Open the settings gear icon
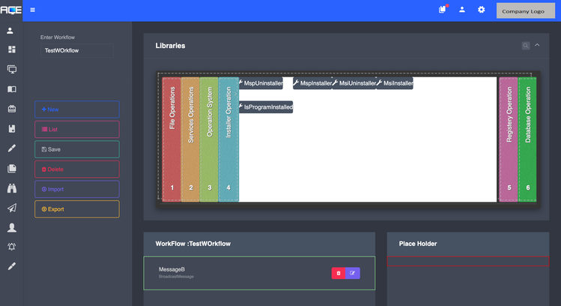Viewport: 561px width, 306px height. [482, 10]
